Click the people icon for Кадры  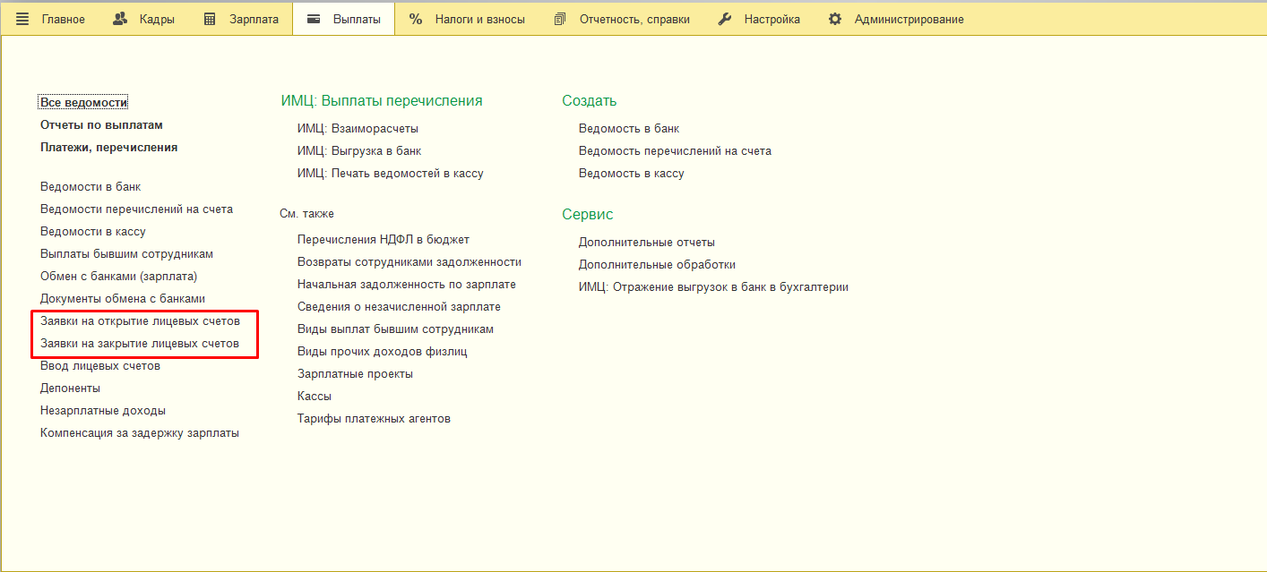[x=120, y=19]
